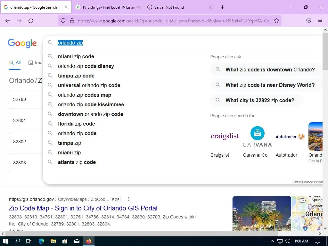The height and width of the screenshot is (246, 328).
Task: Switch to the TV Listings tab
Action: point(108,7)
